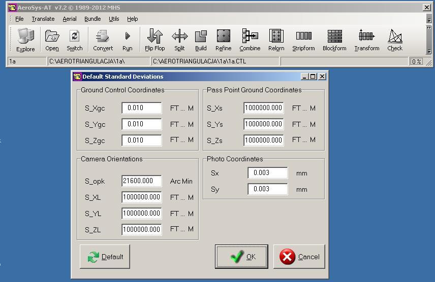Reset values with the Default button
Image resolution: width=435 pixels, height=282 pixels.
pyautogui.click(x=105, y=257)
